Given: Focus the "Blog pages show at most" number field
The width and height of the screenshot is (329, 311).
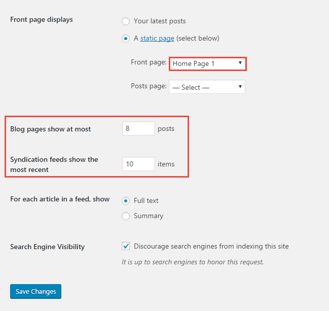Looking at the screenshot, I should [138, 128].
